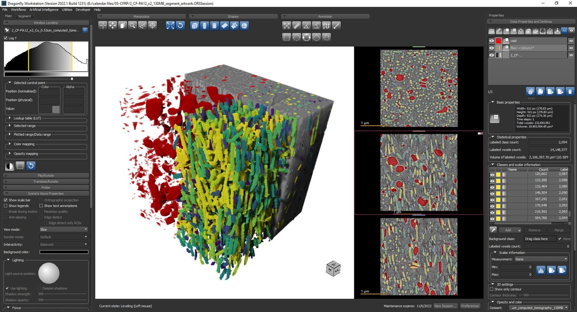Pick the Angle measurement tool
Image resolution: width=577 pixels, height=312 pixels.
pos(306,25)
